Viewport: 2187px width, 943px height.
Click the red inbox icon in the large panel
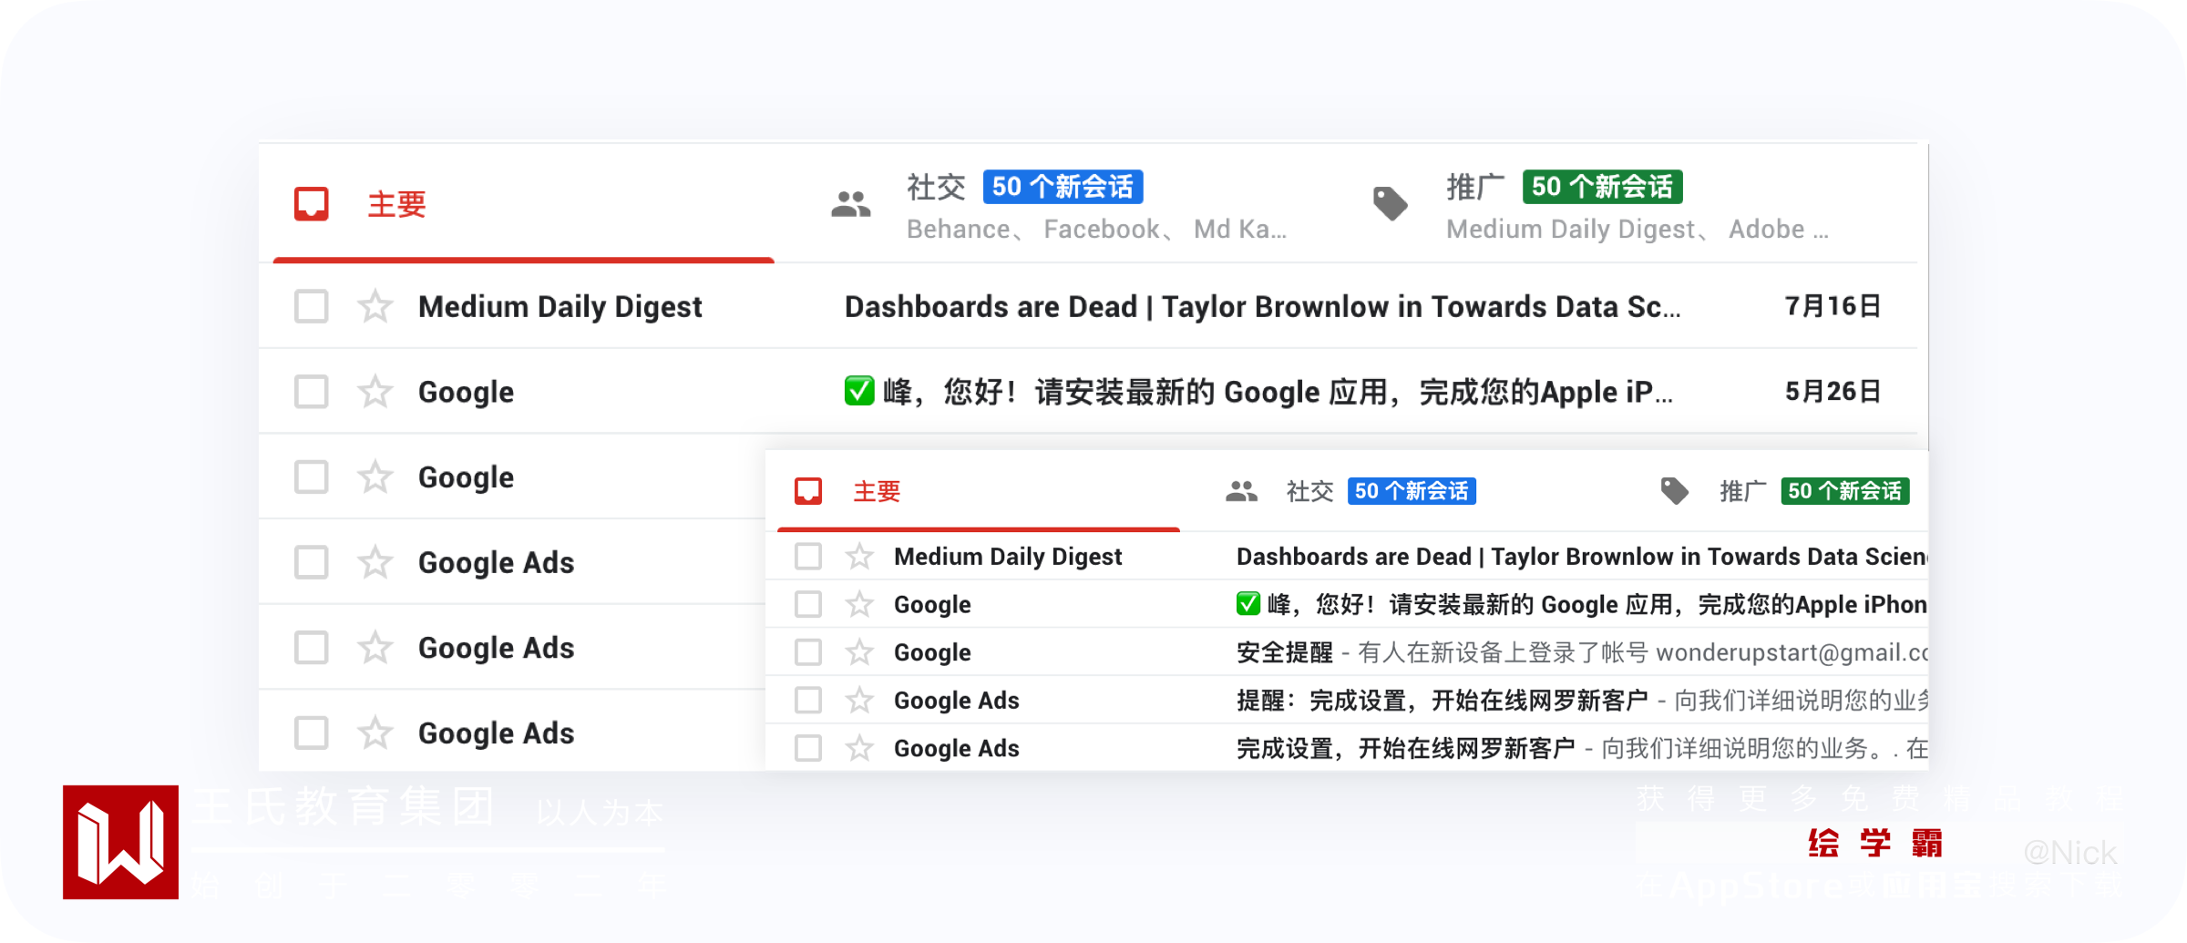point(311,204)
